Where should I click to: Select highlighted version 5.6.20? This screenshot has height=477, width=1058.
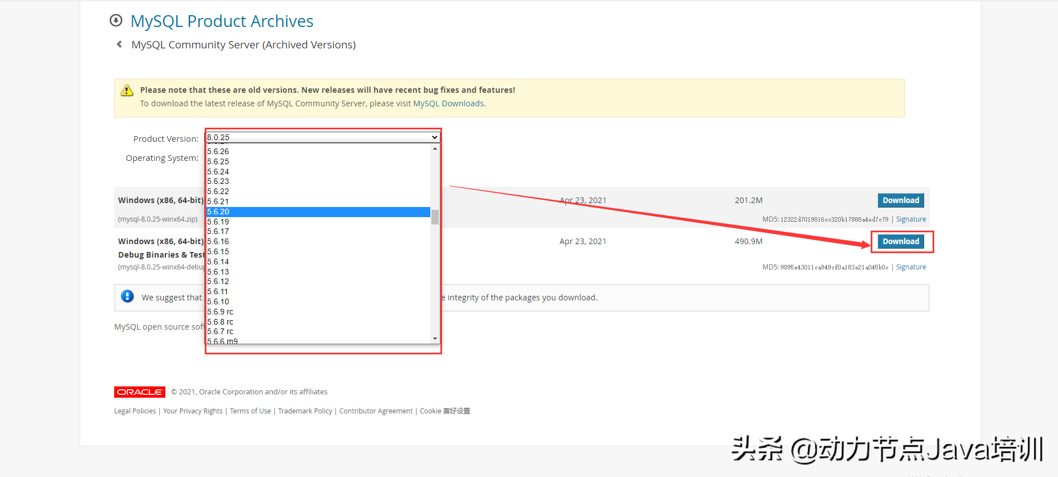tap(318, 211)
